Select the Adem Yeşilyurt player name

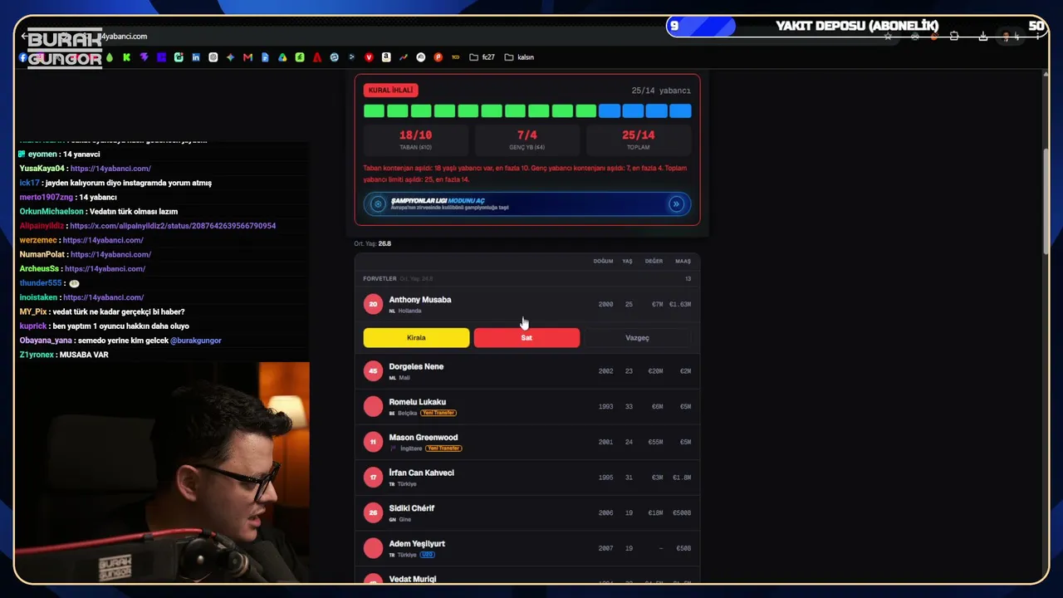[x=417, y=544]
